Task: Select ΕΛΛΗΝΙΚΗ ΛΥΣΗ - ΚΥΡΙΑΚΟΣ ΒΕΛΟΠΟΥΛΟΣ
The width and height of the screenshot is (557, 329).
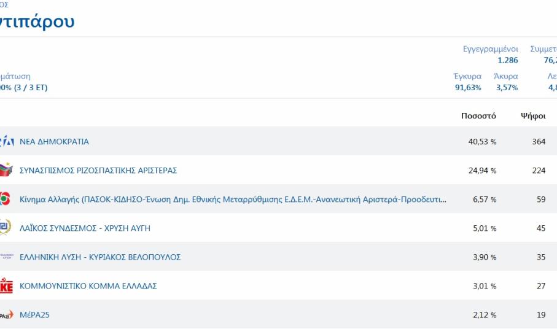Action: pos(100,257)
